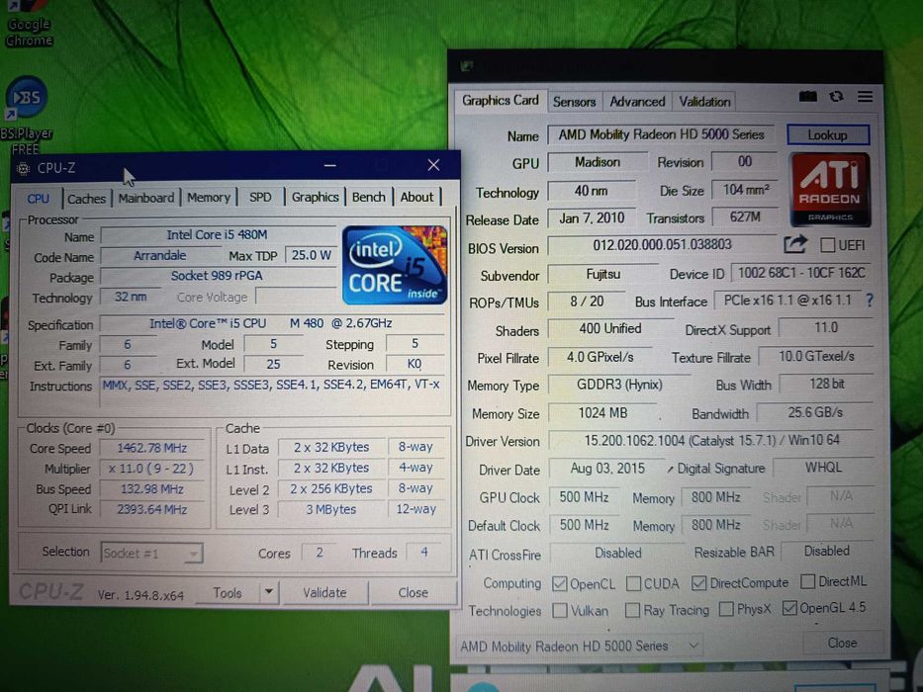Click Code Name value Arrandale

click(x=159, y=255)
